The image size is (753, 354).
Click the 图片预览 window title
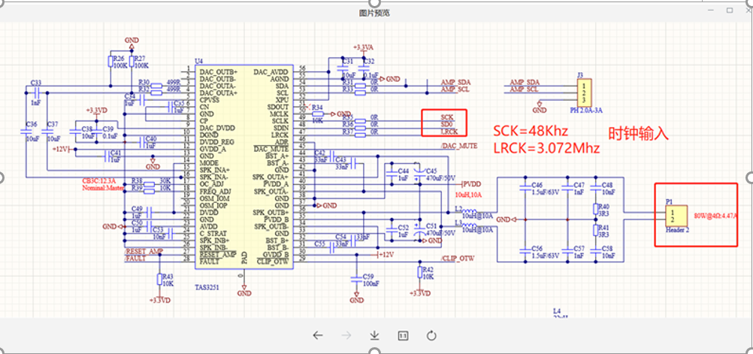pyautogui.click(x=374, y=14)
